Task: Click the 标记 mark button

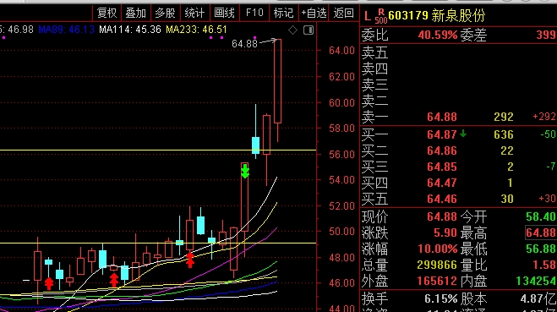Action: (x=283, y=14)
